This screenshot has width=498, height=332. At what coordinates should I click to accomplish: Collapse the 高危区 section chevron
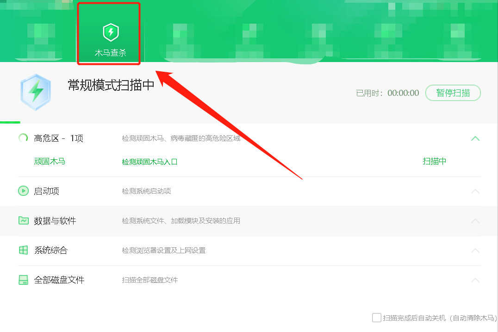pos(475,138)
